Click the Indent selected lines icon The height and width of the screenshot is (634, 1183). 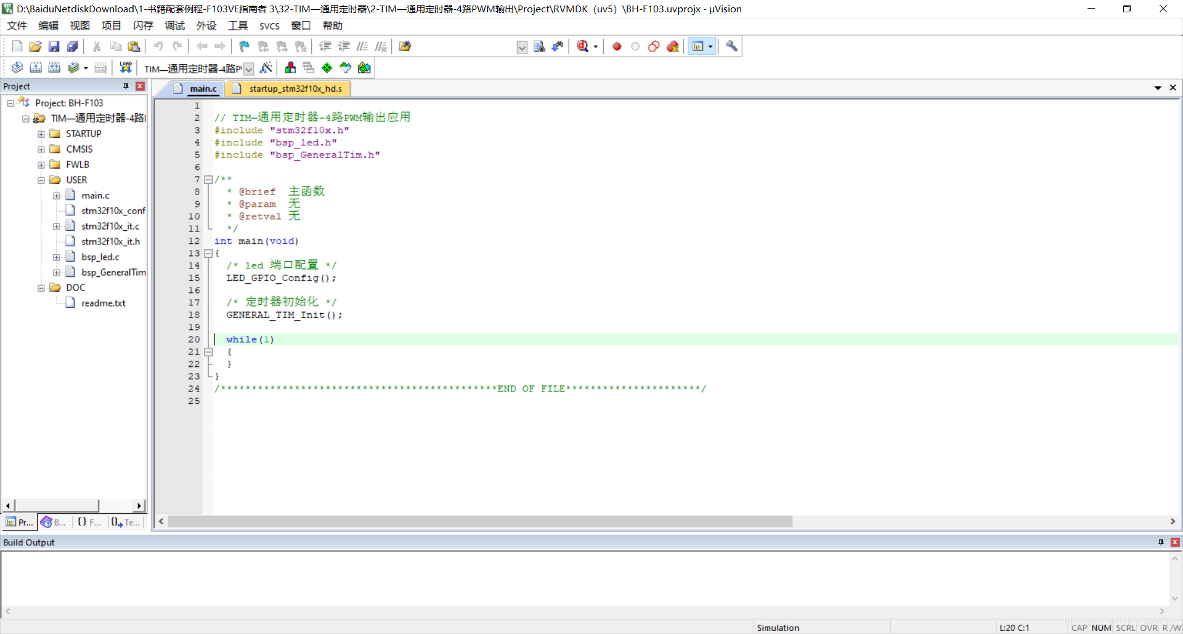325,46
